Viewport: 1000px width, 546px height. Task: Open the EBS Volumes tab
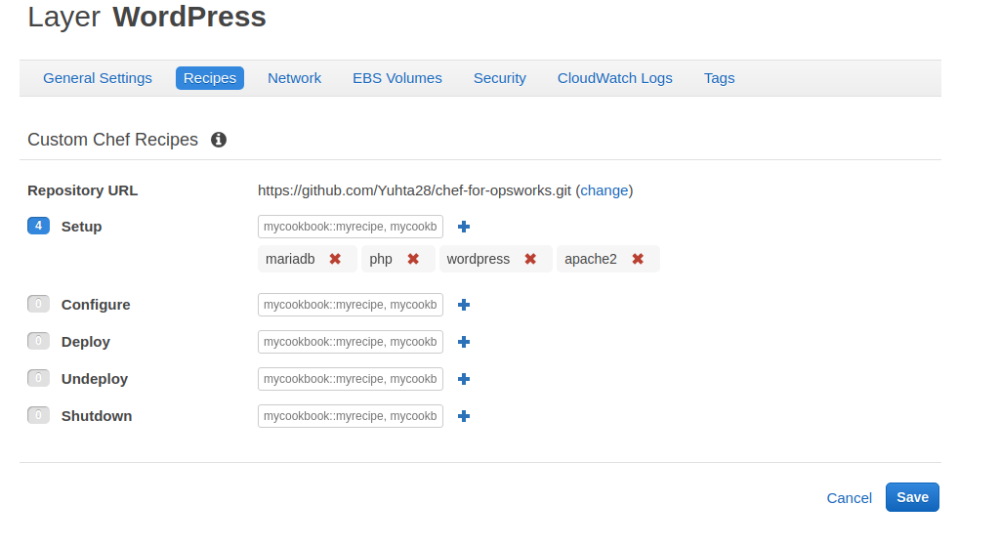[397, 78]
